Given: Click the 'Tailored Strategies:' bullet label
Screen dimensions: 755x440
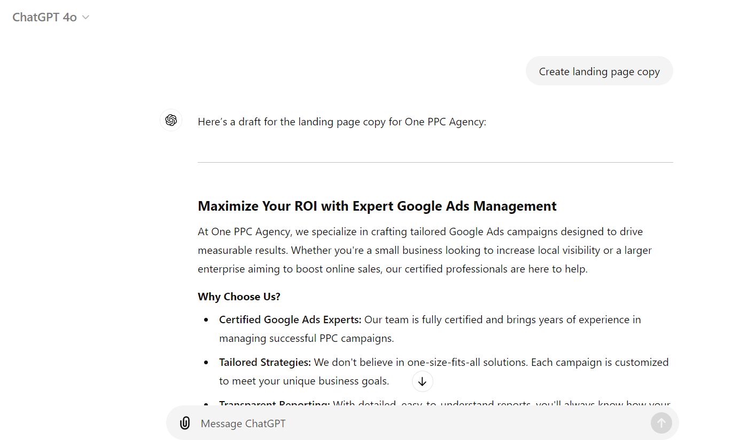Looking at the screenshot, I should 265,362.
